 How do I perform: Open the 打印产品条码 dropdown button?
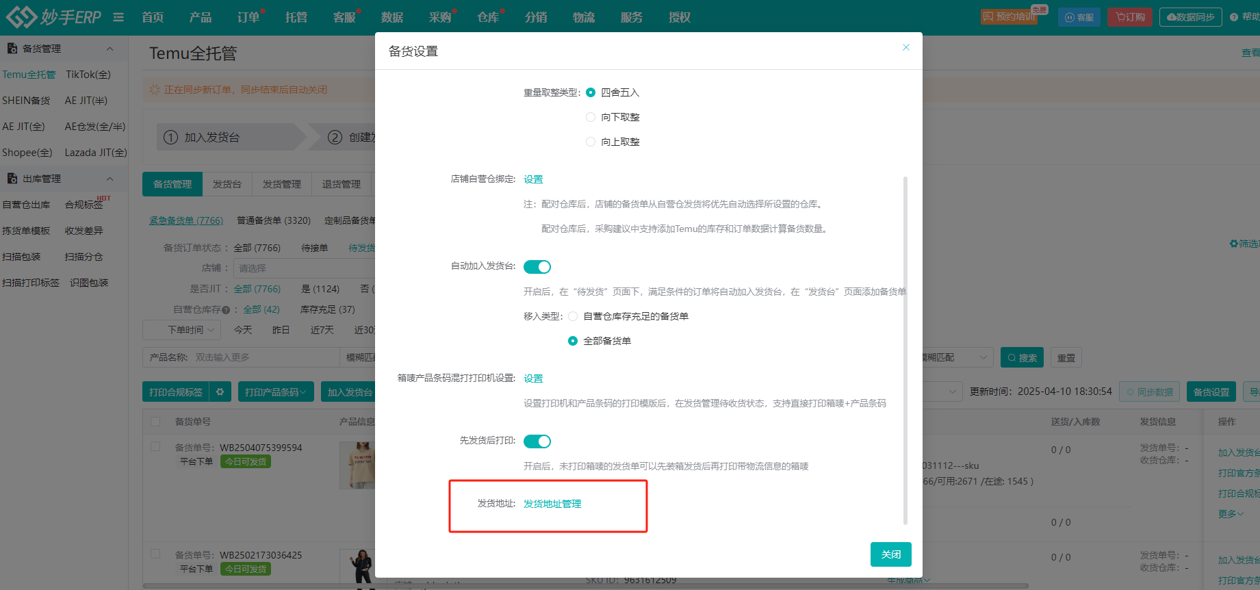[276, 392]
